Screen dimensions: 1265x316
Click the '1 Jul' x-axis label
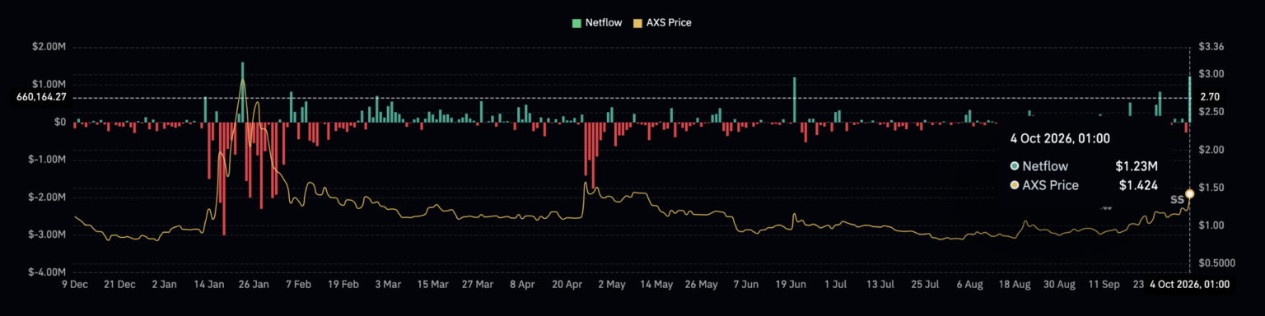point(835,285)
